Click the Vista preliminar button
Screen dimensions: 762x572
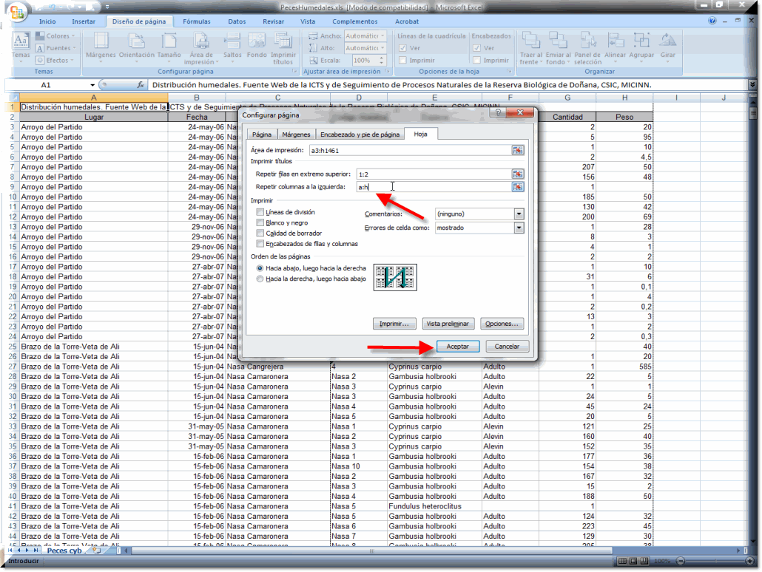pos(448,324)
